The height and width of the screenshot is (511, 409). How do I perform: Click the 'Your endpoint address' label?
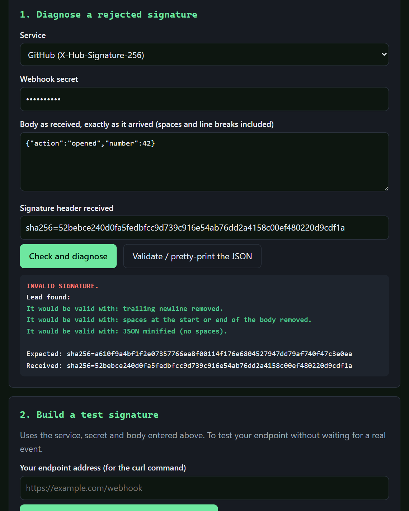pyautogui.click(x=103, y=468)
